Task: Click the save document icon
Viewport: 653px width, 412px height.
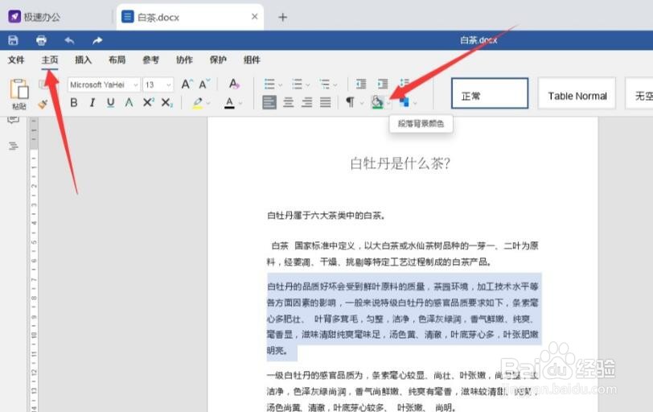Action: pos(14,40)
